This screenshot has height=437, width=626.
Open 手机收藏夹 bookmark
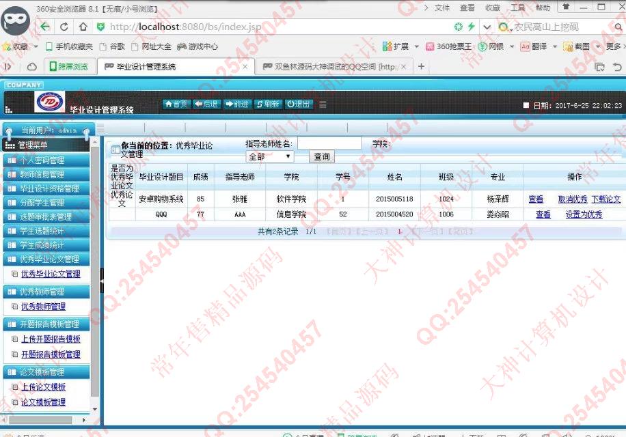tap(69, 46)
